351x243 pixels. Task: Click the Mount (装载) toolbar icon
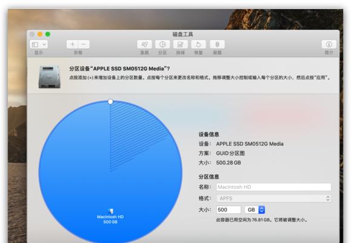click(217, 44)
